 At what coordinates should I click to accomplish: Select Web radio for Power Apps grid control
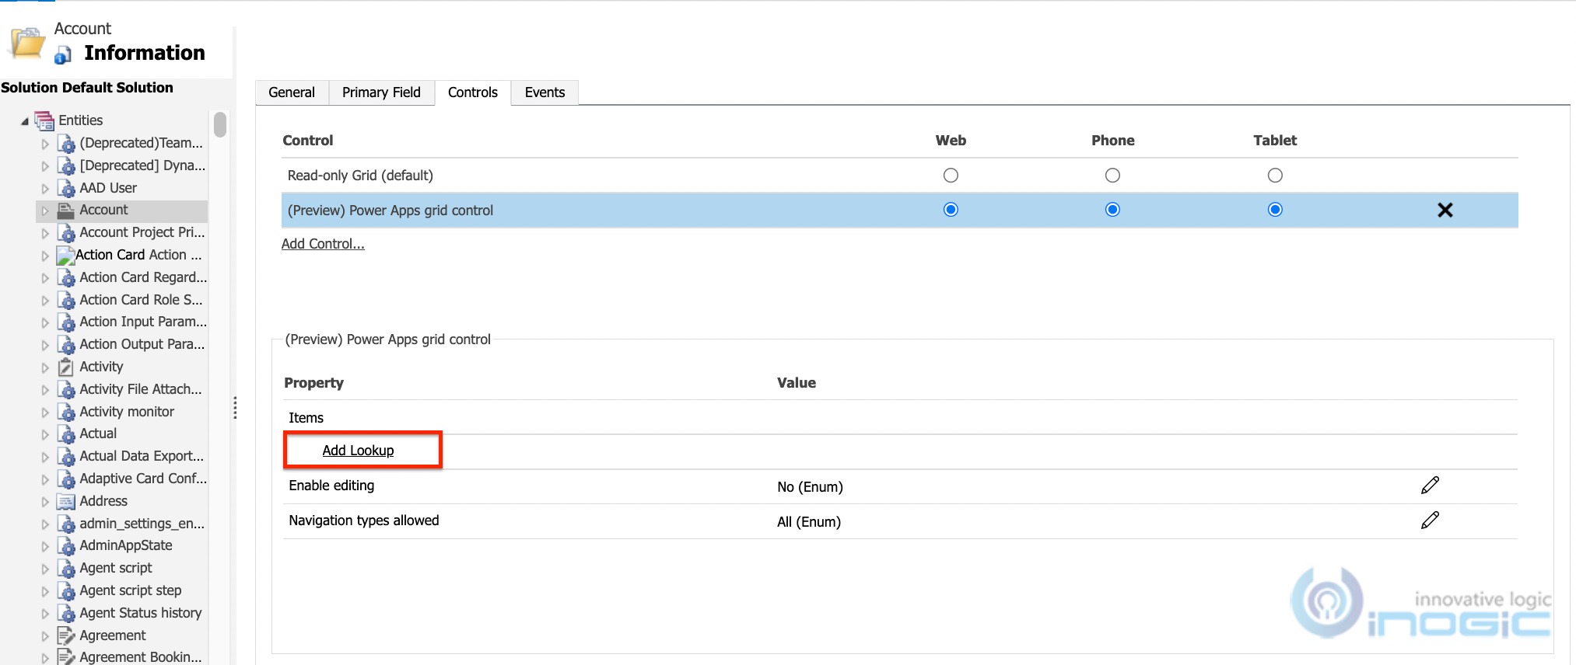coord(951,210)
